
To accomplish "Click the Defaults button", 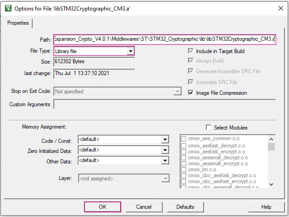I will (x=185, y=207).
